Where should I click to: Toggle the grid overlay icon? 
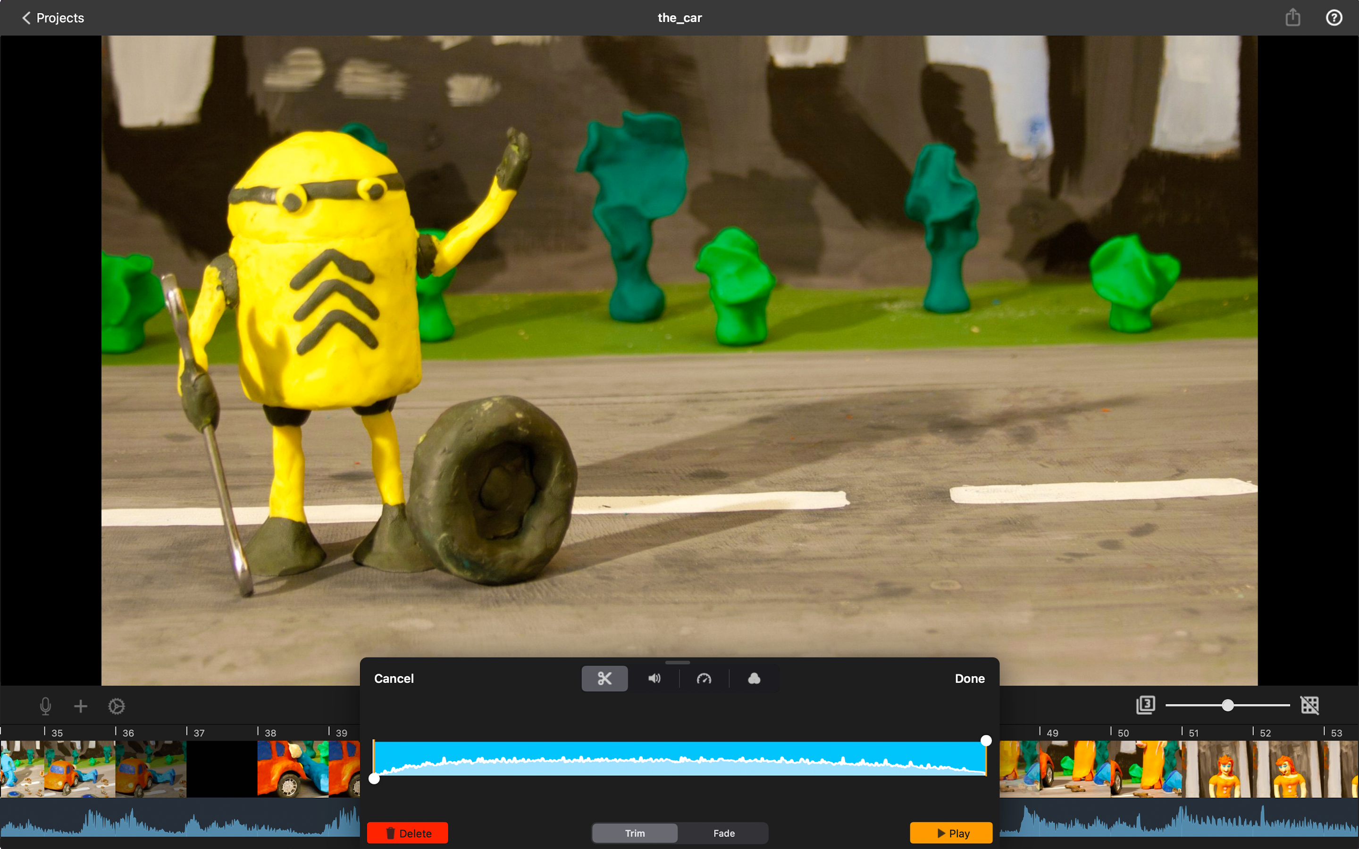point(1309,705)
